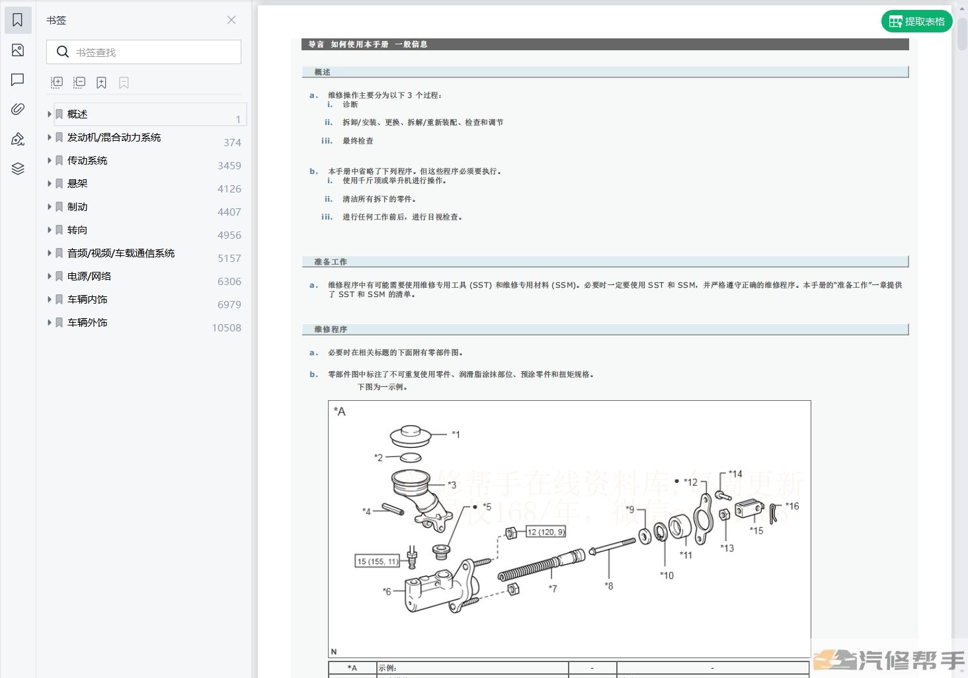Click the expand all bookmarks icon
Image resolution: width=968 pixels, height=678 pixels.
pos(57,83)
